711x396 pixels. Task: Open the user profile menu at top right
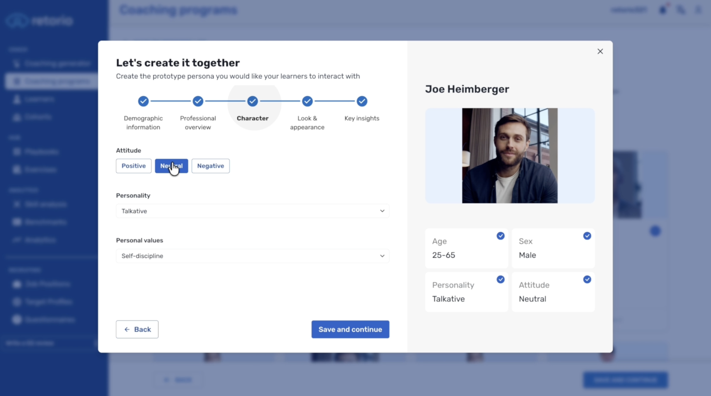[x=698, y=10]
